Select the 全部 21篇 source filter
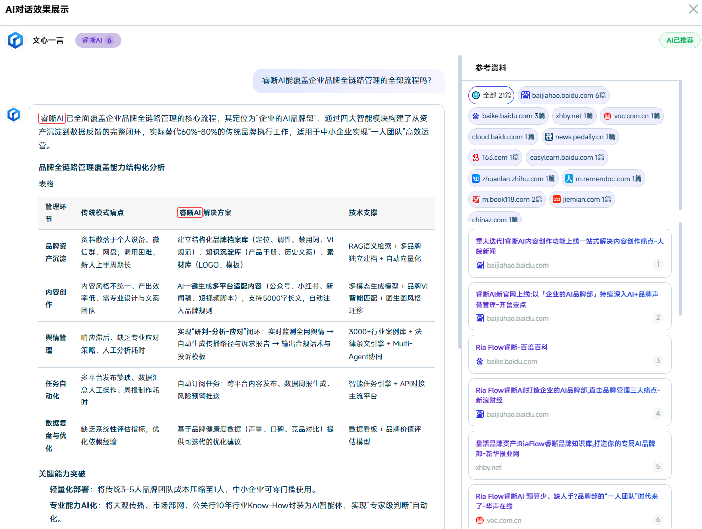Image resolution: width=702 pixels, height=529 pixels. 491,95
